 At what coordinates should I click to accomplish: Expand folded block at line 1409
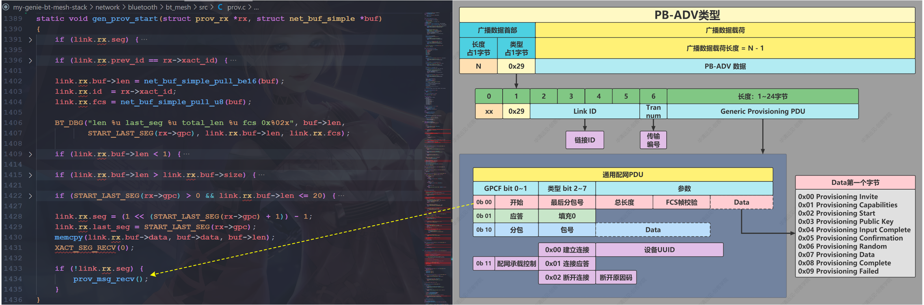(30, 154)
